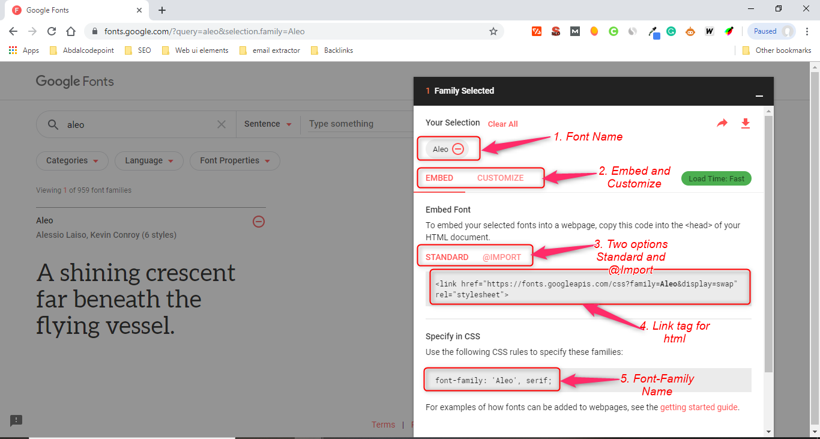Screen dimensions: 820x439
Task: Open the getting started guide link
Action: [x=699, y=407]
